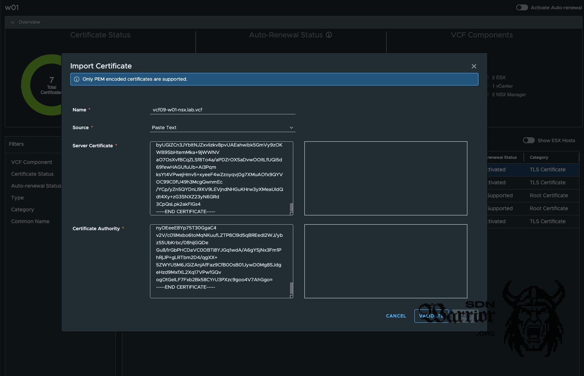
Task: Click the Name input field
Action: tap(223, 110)
